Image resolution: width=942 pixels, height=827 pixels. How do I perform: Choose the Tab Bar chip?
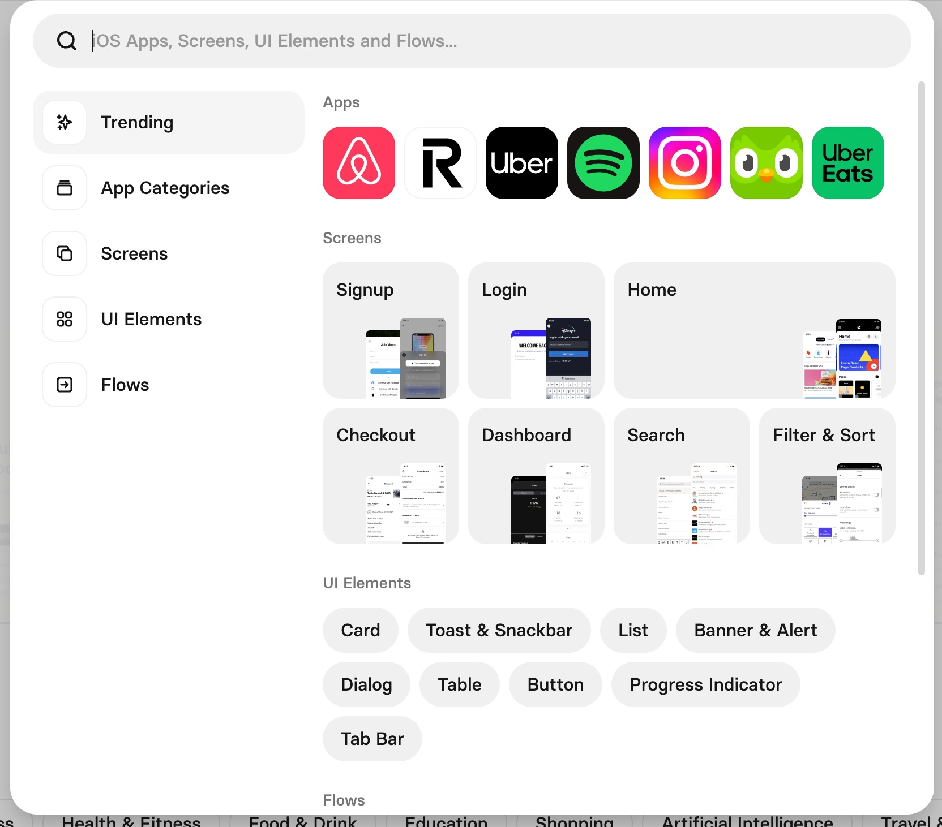point(372,739)
